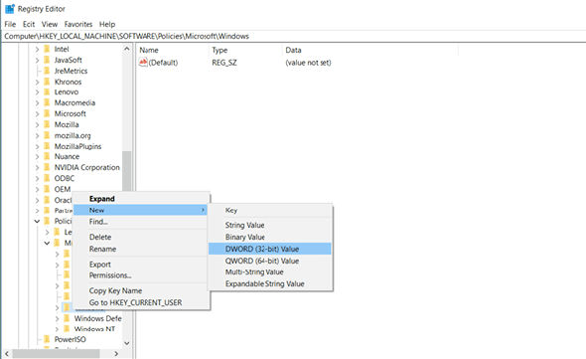Choose Find... in the context menu
Image resolution: width=586 pixels, height=359 pixels.
coord(140,222)
